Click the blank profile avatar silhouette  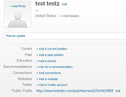(x=18, y=19)
